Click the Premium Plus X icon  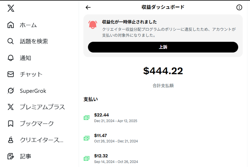[11, 107]
